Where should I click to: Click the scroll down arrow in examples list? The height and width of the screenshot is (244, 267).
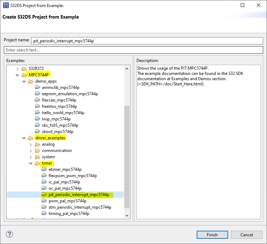tap(127, 216)
